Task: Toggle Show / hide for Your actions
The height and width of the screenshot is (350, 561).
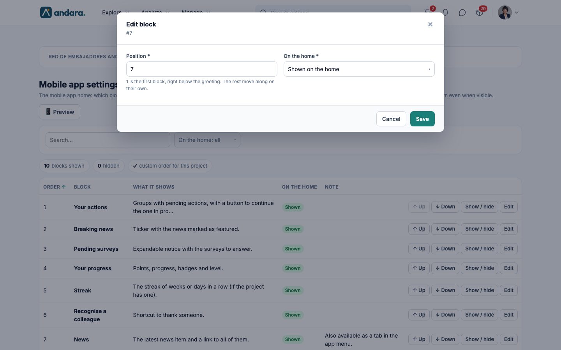Action: pyautogui.click(x=480, y=207)
